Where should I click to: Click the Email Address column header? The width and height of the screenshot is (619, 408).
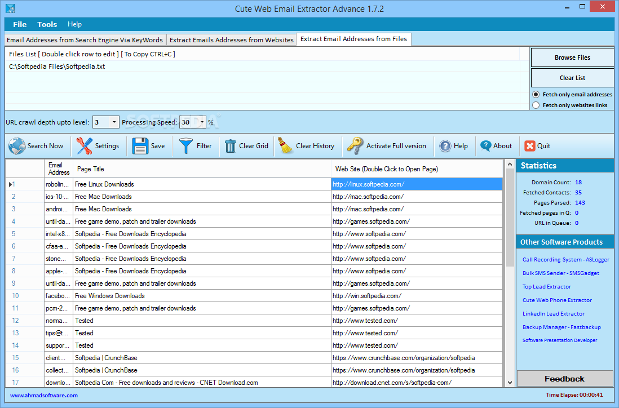pos(59,168)
